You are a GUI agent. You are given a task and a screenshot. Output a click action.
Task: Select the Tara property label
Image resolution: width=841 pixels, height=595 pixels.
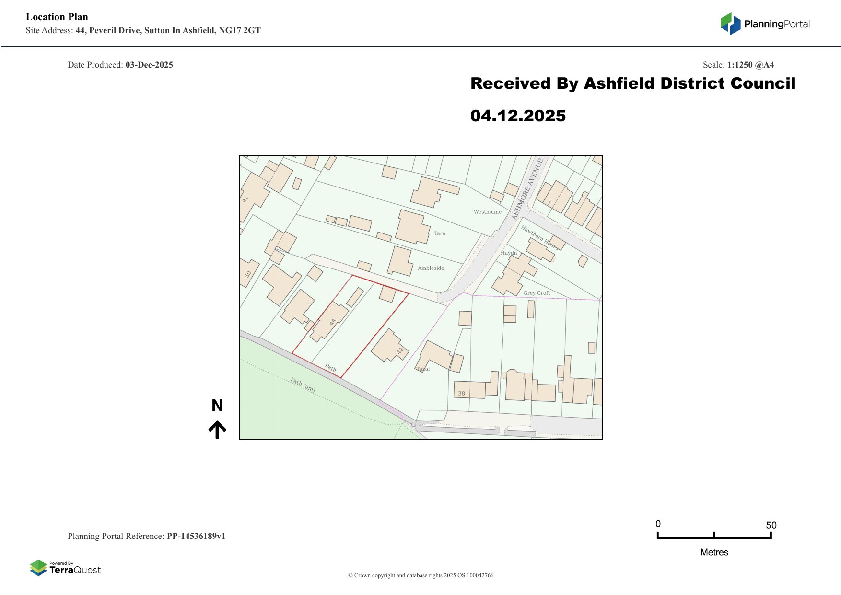click(x=439, y=233)
